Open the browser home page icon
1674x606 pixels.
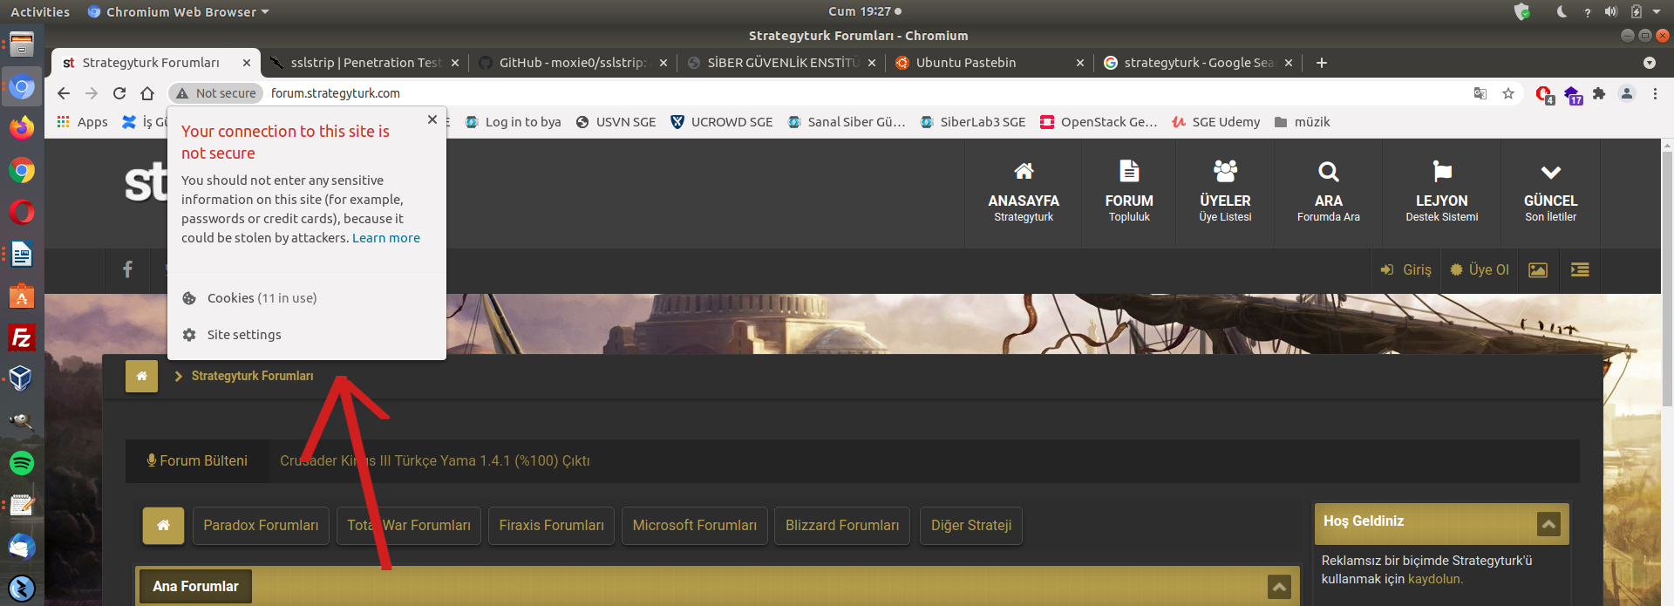click(147, 93)
